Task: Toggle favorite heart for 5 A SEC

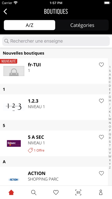Action: pos(101,137)
